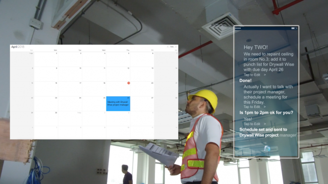Screen dimensions: 328x184
Task: Select the April 2018 calendar title
Action: coord(18,47)
